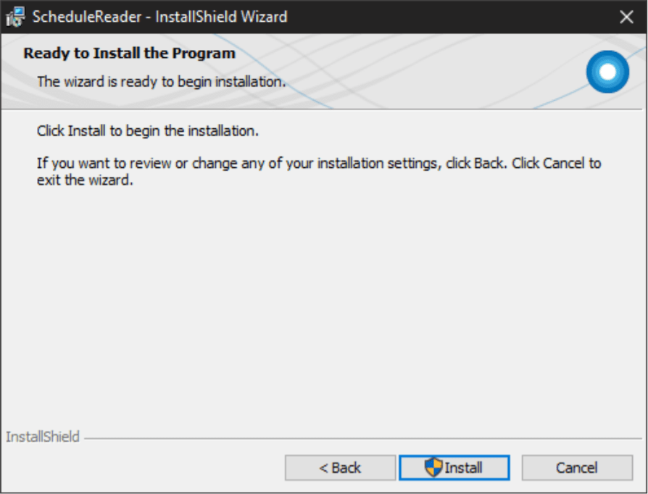Click the UAC shield icon on Install
Screen dimensions: 648x494
pyautogui.click(x=433, y=467)
